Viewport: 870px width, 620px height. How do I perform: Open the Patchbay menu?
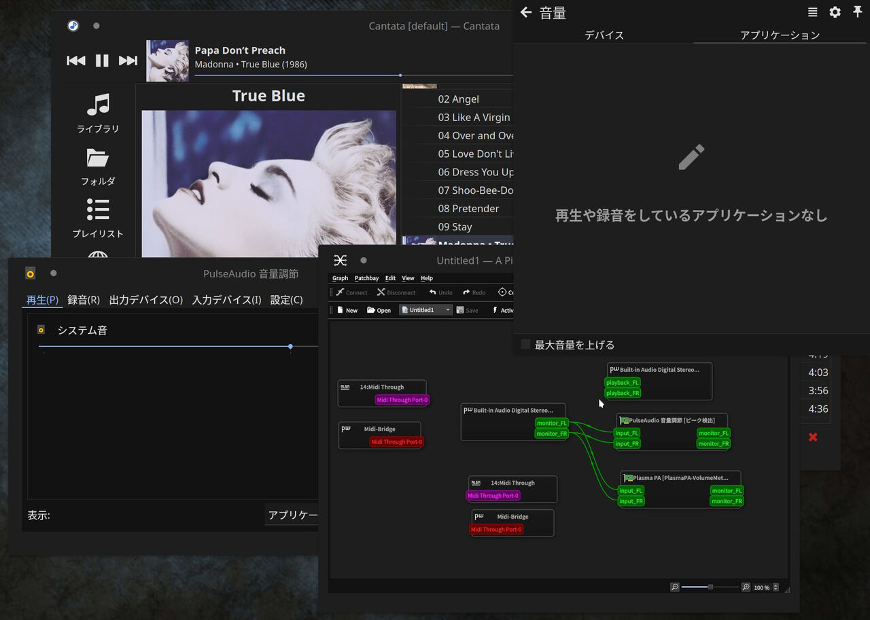(x=366, y=277)
